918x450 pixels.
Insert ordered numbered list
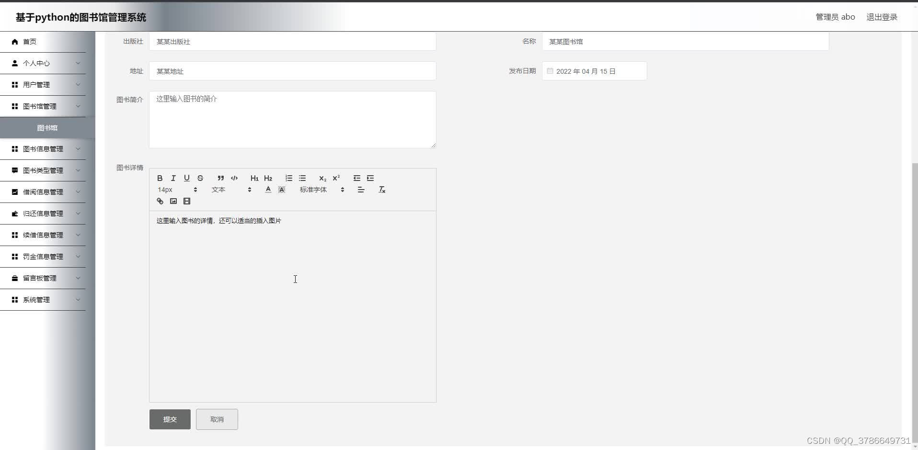[289, 178]
